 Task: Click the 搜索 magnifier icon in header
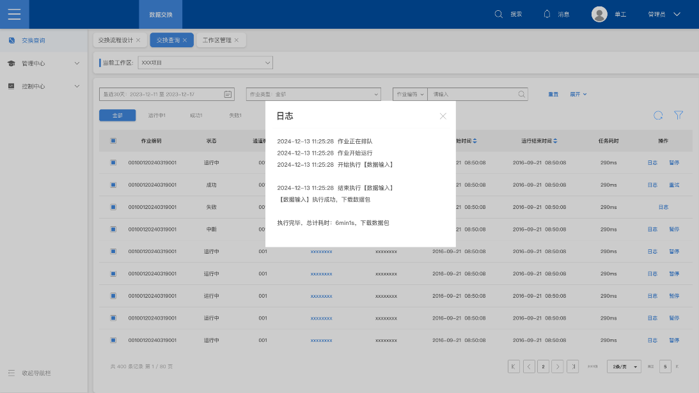pyautogui.click(x=499, y=14)
